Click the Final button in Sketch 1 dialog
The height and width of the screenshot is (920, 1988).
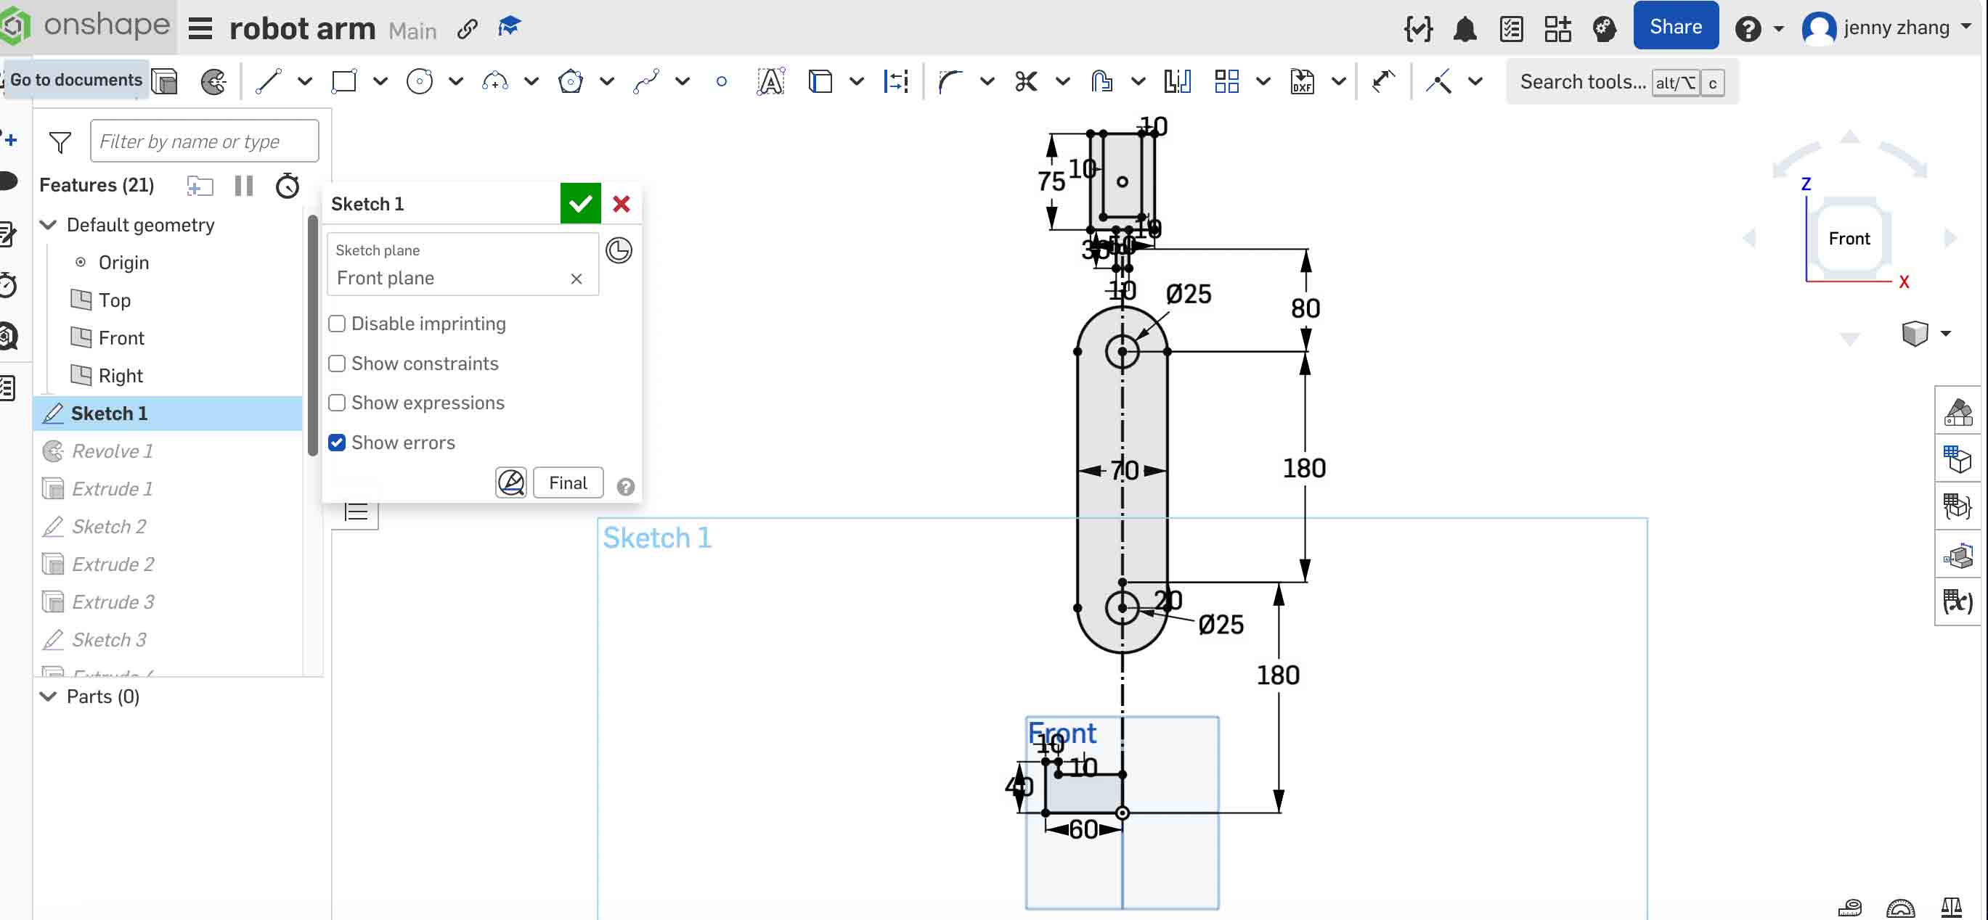pyautogui.click(x=567, y=482)
